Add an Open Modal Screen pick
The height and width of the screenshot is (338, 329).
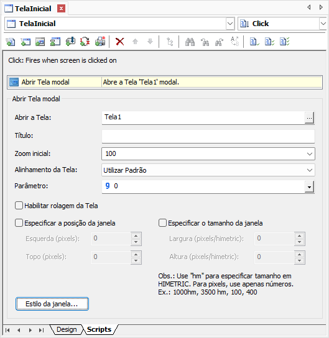coord(40,42)
